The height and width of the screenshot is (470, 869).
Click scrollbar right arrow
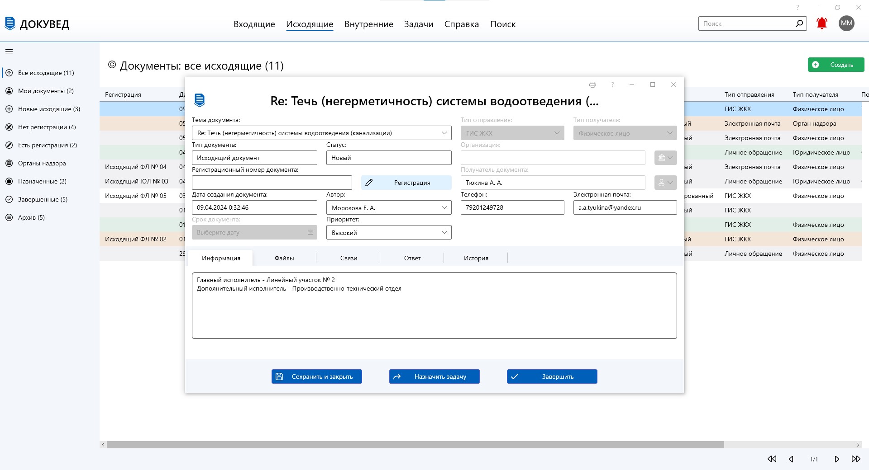(858, 445)
